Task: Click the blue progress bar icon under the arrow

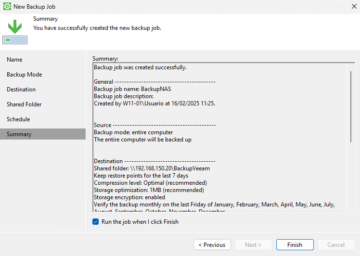Action: point(14,39)
